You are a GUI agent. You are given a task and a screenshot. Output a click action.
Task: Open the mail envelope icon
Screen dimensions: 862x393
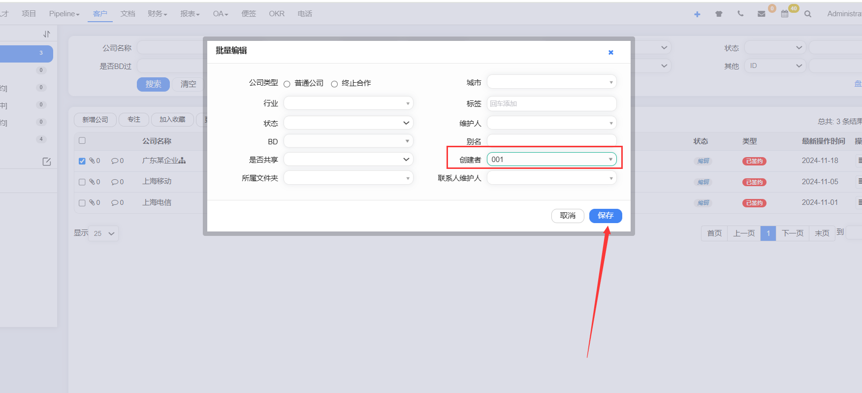762,14
